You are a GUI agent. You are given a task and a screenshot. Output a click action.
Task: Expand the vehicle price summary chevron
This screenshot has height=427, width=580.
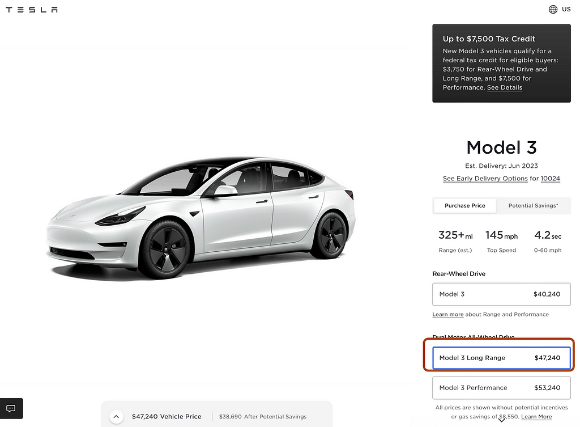116,416
